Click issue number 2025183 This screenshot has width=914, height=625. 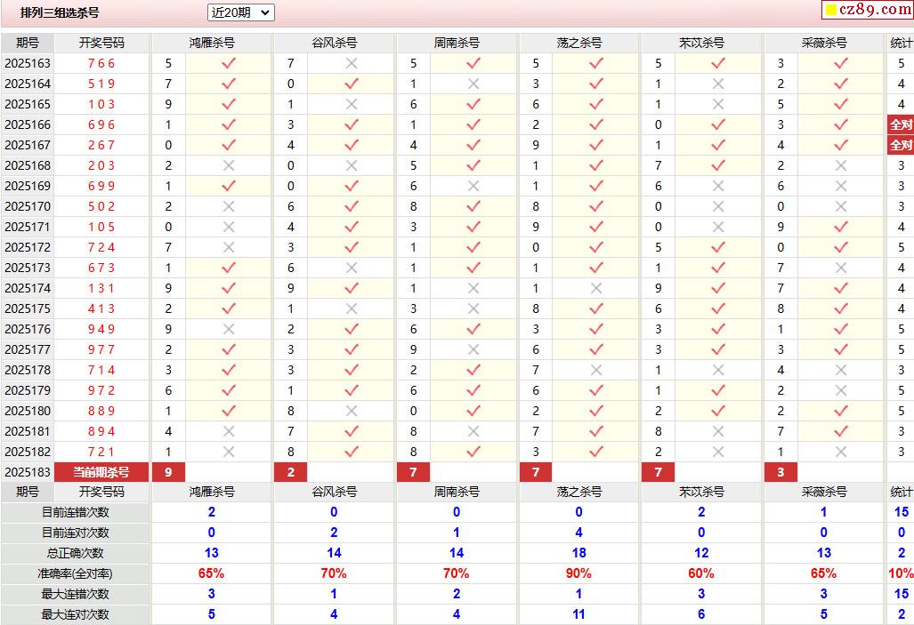pos(28,472)
